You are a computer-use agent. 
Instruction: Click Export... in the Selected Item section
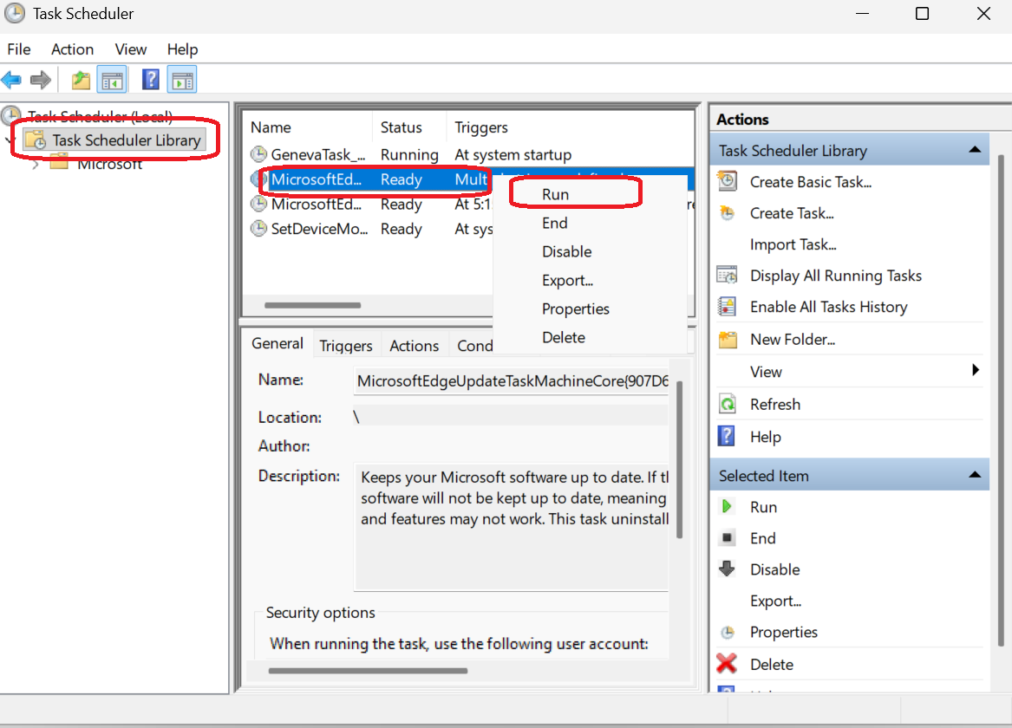pos(775,601)
